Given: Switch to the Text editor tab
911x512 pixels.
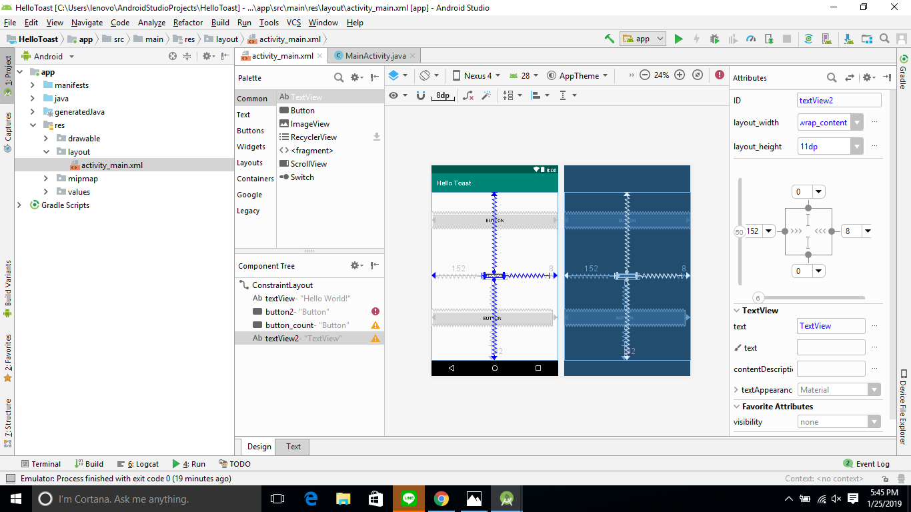Looking at the screenshot, I should (292, 447).
